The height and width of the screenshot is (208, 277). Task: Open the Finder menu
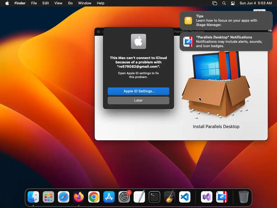point(20,3)
